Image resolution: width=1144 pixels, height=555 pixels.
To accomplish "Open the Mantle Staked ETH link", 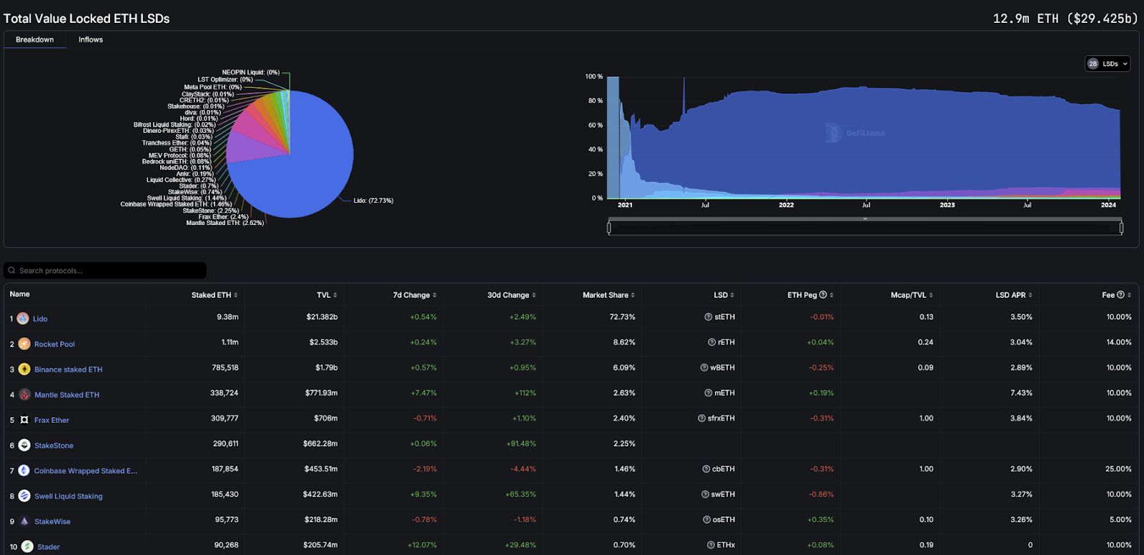I will pos(67,395).
